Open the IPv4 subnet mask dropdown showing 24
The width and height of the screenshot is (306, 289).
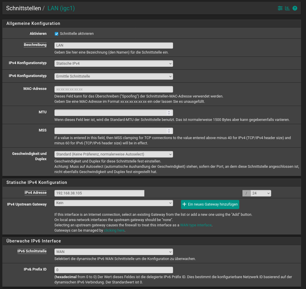point(261,193)
